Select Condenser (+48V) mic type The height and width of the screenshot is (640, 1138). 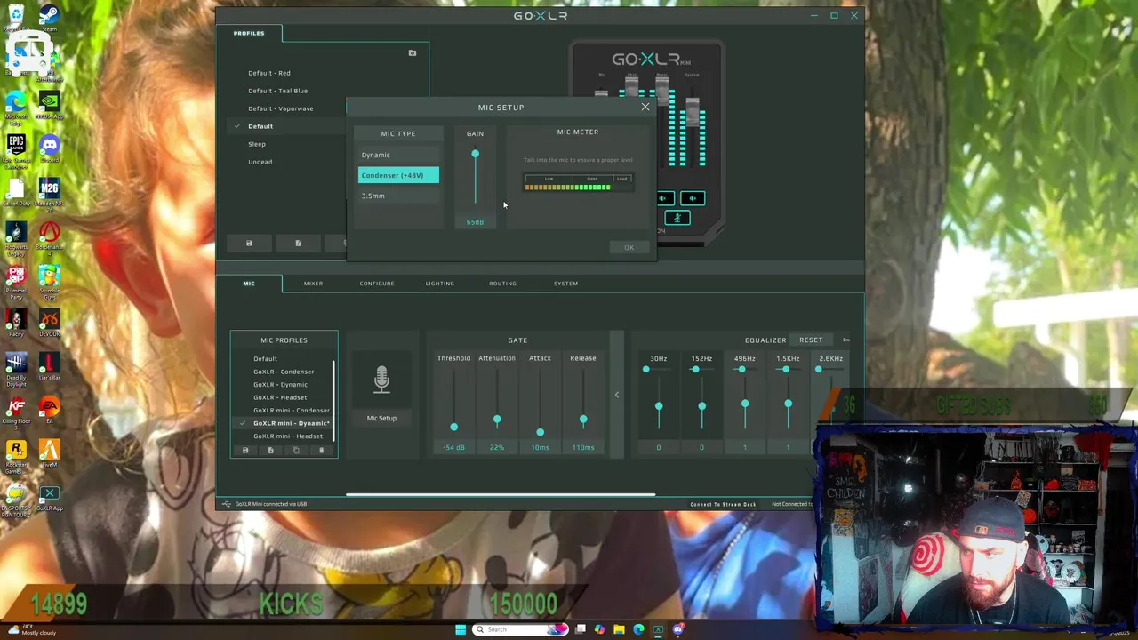click(398, 175)
